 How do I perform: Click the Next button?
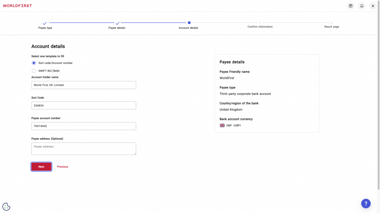pyautogui.click(x=41, y=166)
